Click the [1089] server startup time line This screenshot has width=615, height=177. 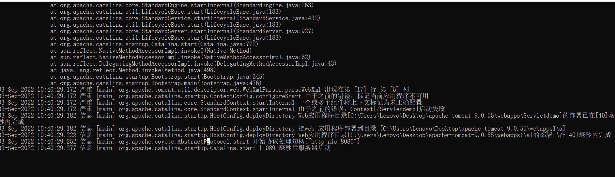pos(165,148)
